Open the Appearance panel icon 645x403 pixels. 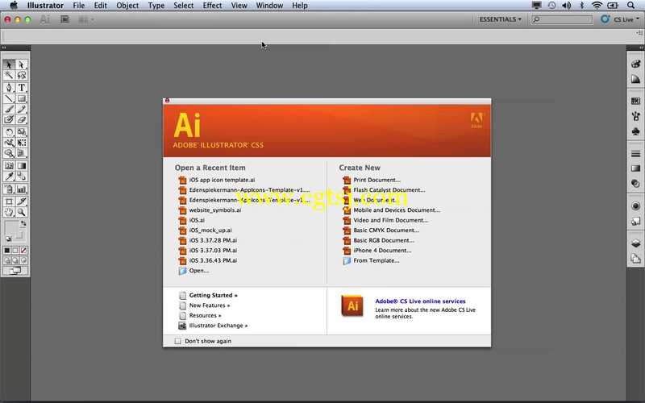coord(635,206)
